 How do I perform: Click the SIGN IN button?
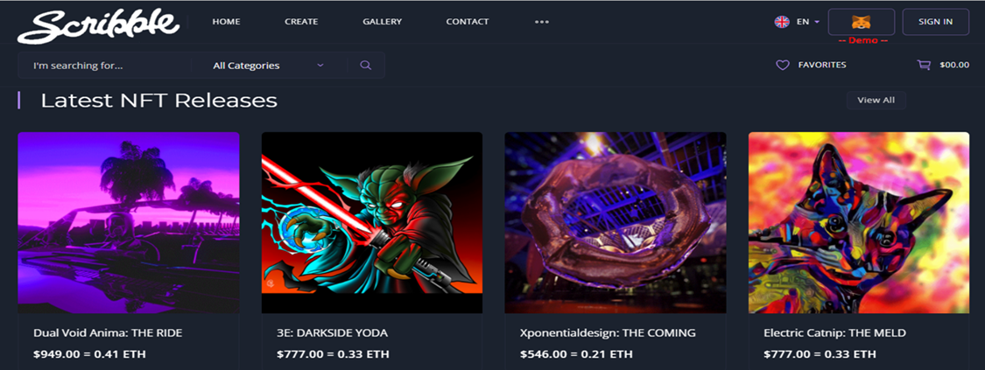[x=935, y=22]
